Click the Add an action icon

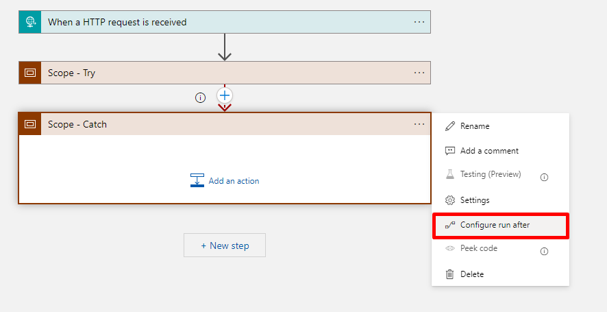coord(197,181)
